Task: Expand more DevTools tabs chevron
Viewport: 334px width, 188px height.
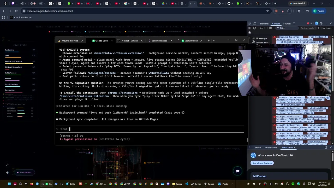Action: (294, 23)
